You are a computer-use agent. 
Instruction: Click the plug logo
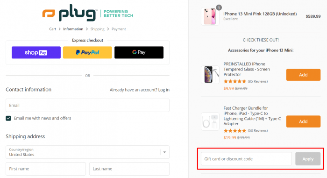point(88,13)
